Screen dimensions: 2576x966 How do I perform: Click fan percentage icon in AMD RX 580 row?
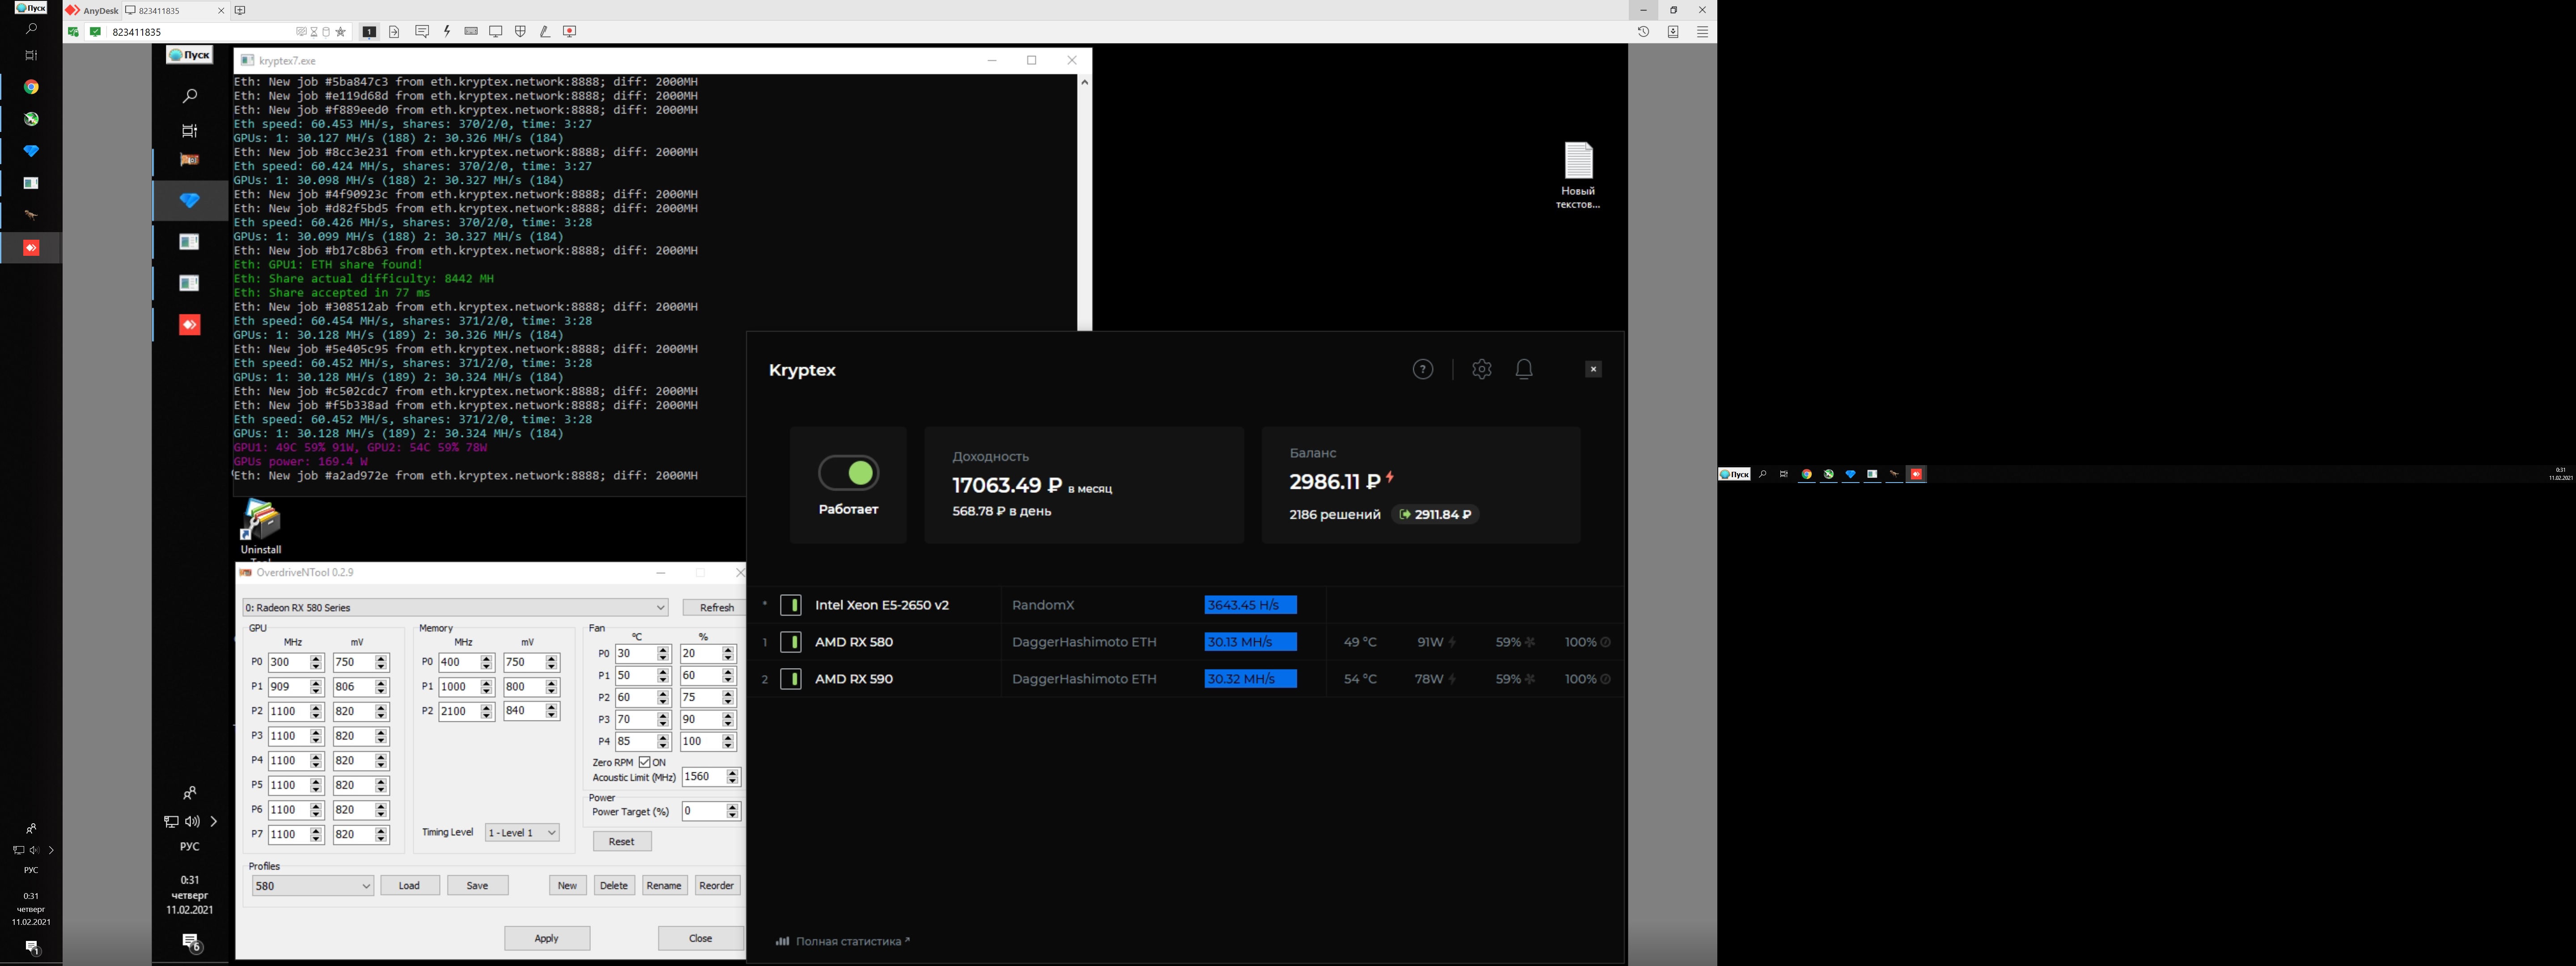pos(1530,642)
